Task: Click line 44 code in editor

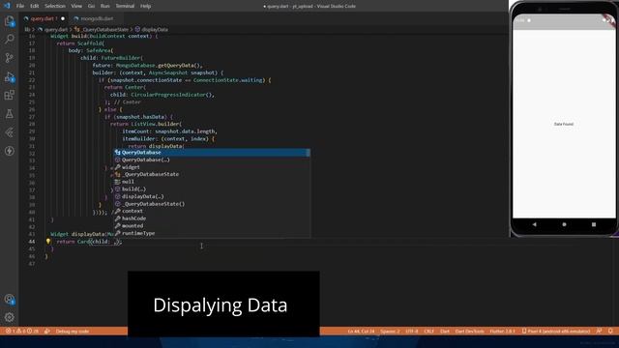Action: point(90,242)
